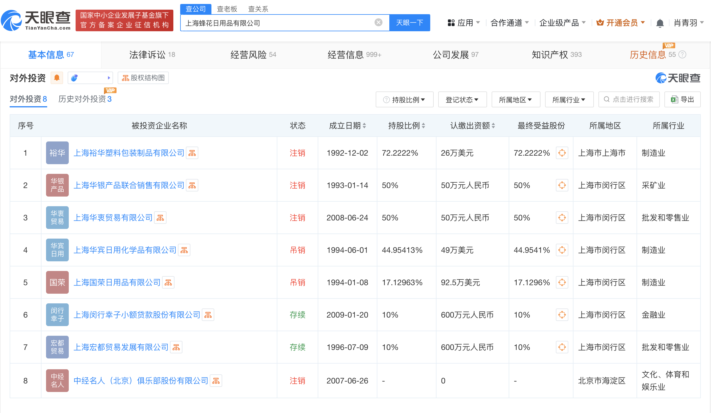The width and height of the screenshot is (711, 413).
Task: Select the 对外投资 8 sub-tab
Action: [28, 99]
